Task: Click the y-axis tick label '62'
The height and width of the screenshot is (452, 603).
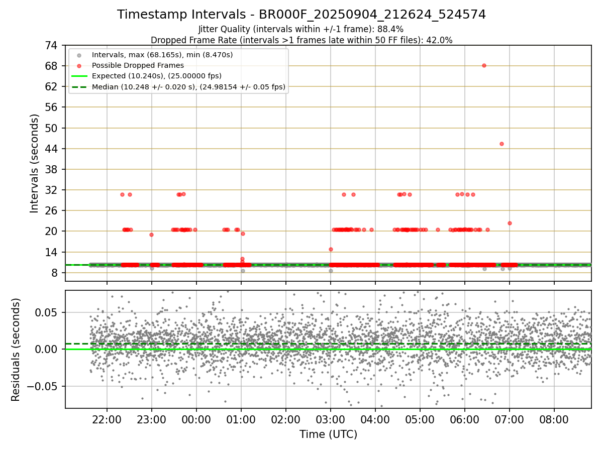Action: pos(52,86)
